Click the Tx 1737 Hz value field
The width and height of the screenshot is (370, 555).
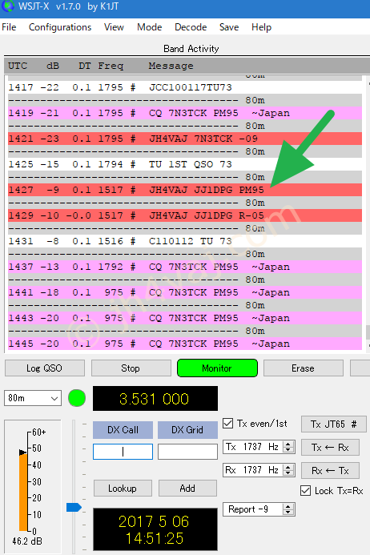pyautogui.click(x=254, y=447)
